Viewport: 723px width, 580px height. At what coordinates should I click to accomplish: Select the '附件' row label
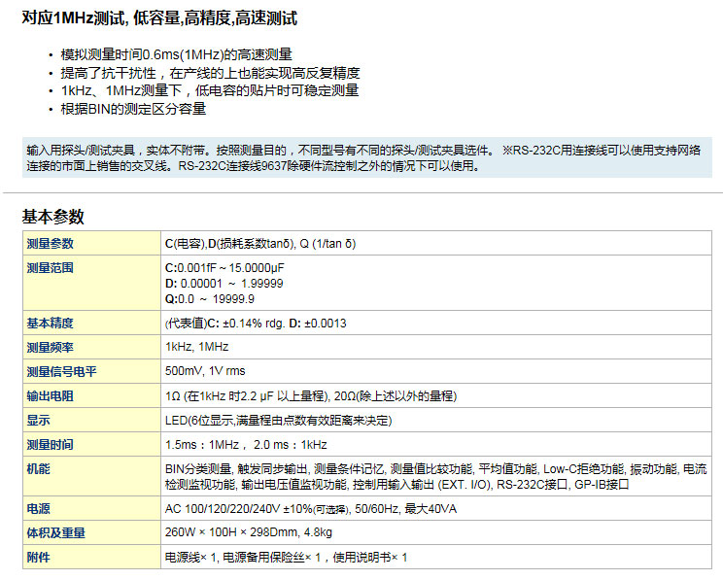click(x=39, y=557)
